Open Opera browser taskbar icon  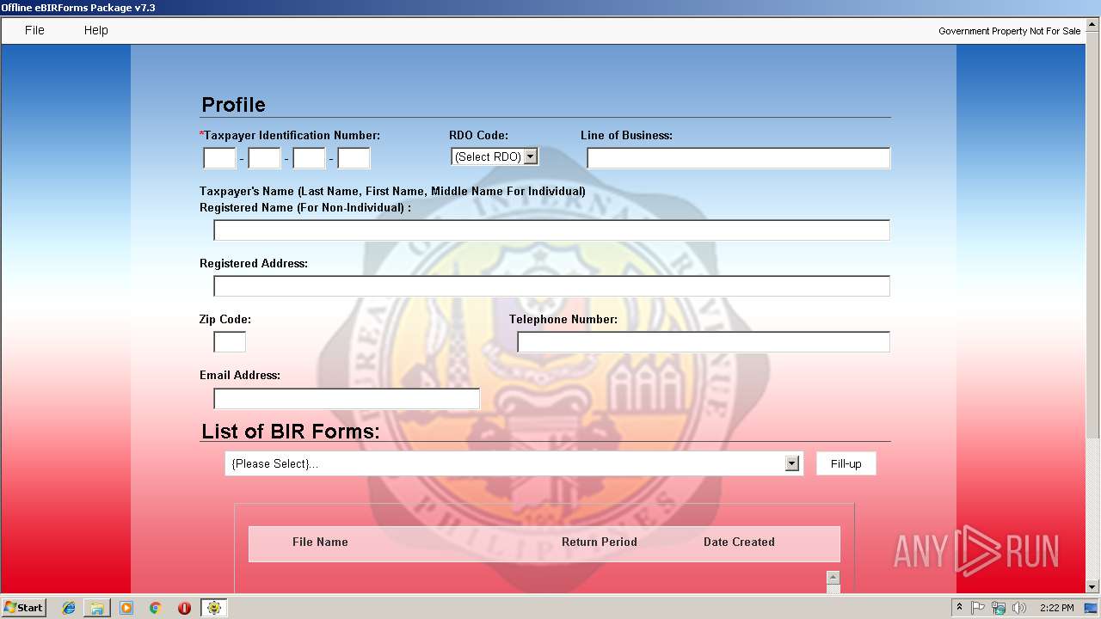(184, 608)
